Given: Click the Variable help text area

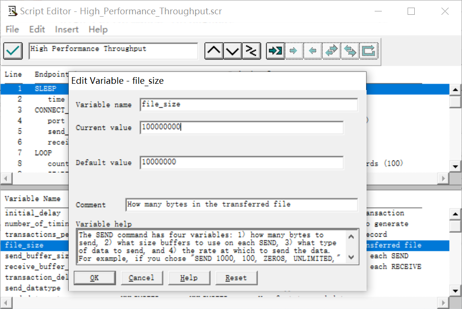Looking at the screenshot, I should pyautogui.click(x=210, y=247).
